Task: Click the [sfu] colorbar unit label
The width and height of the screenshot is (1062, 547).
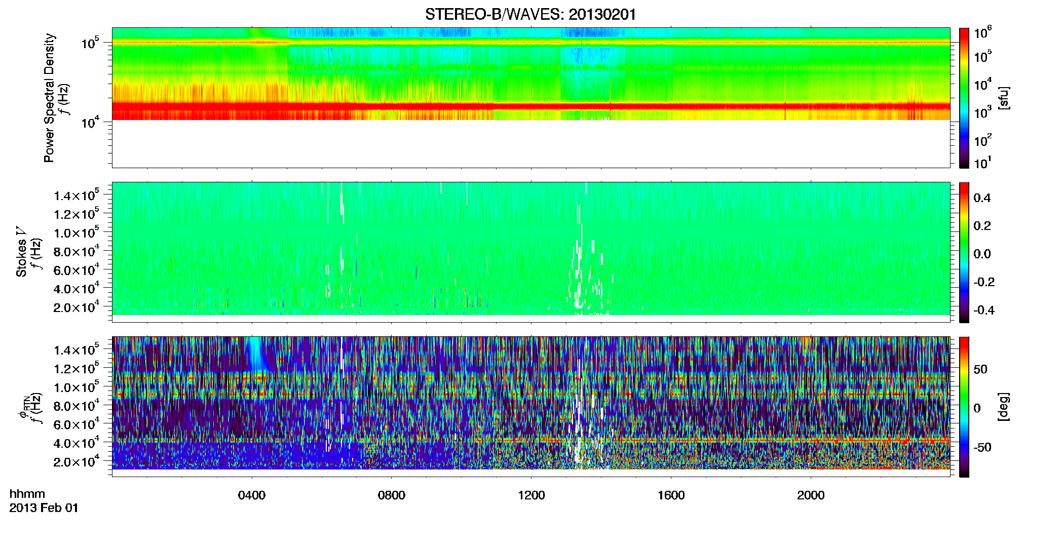Action: (1003, 98)
